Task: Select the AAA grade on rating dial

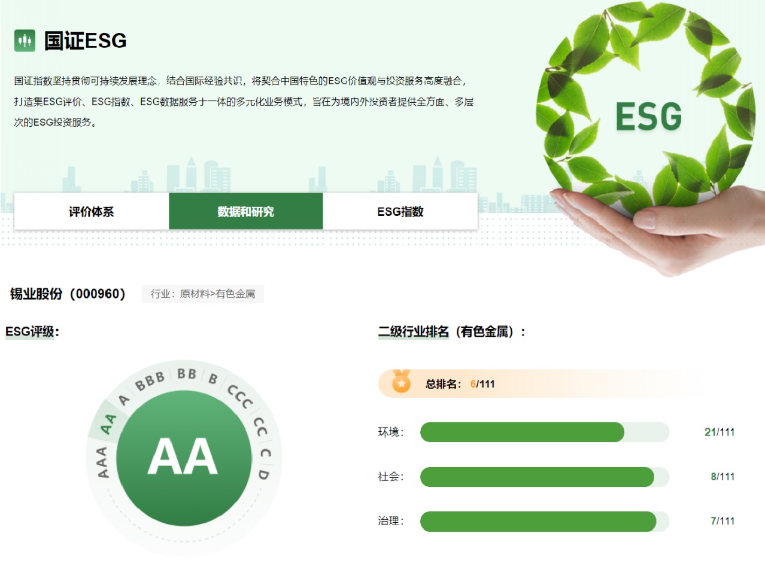Action: [102, 462]
